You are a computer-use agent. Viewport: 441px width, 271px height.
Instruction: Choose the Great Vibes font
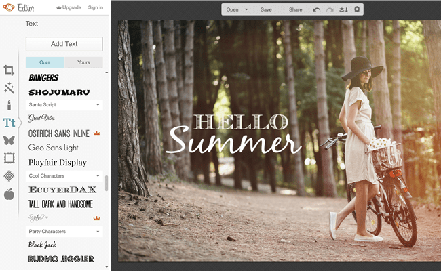pos(41,118)
